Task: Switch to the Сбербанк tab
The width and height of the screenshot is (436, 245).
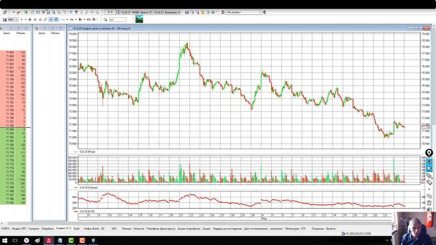Action: tap(47, 229)
